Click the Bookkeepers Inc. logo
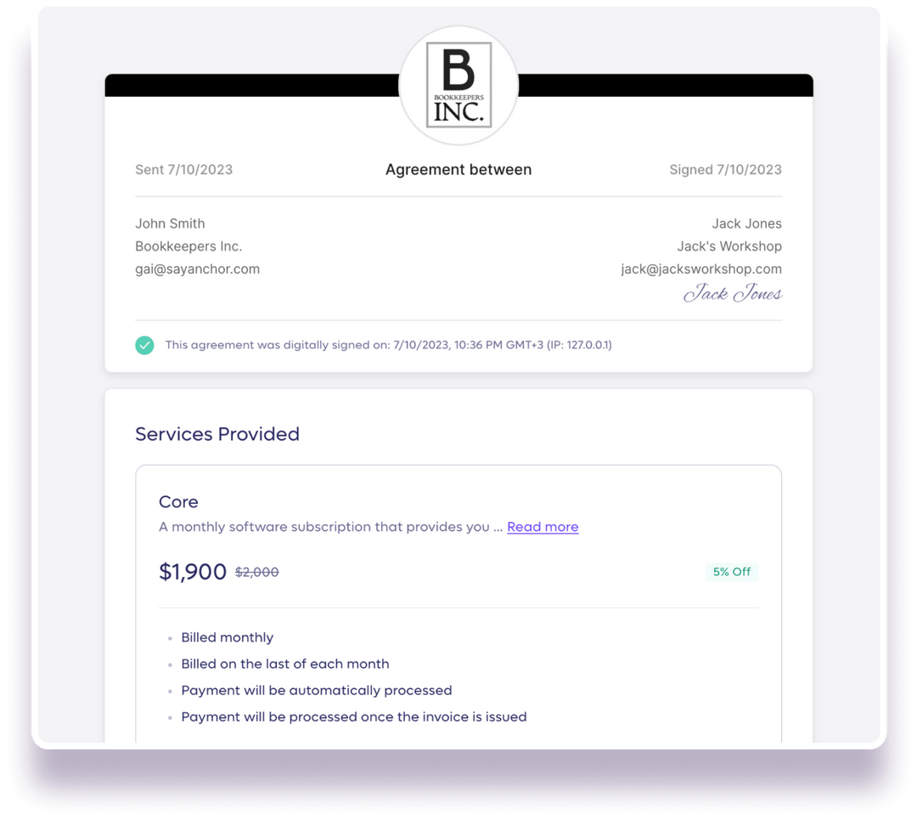 [x=458, y=85]
